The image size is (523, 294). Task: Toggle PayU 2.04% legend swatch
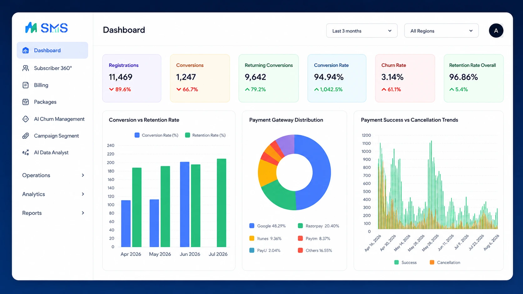point(252,250)
